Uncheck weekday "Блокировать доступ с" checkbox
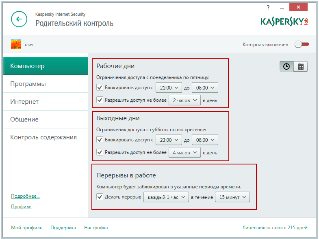Screen dimensions: 319x239 pyautogui.click(x=100, y=87)
